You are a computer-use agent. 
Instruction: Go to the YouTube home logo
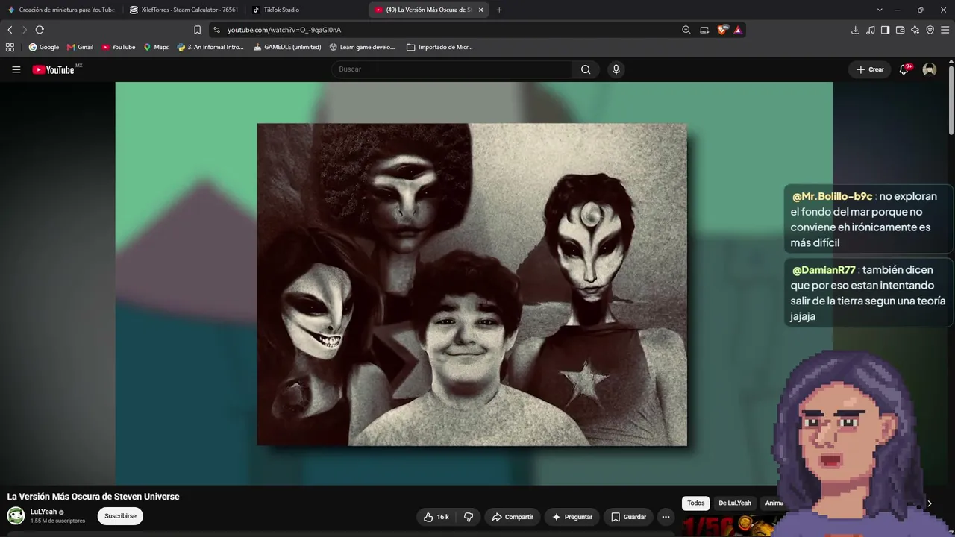click(x=54, y=69)
